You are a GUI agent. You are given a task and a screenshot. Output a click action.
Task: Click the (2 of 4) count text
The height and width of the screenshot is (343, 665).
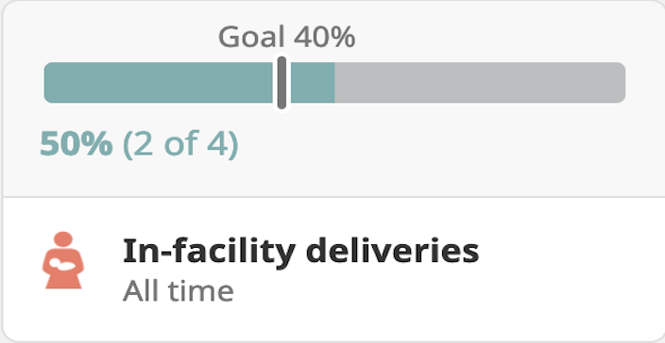point(180,145)
